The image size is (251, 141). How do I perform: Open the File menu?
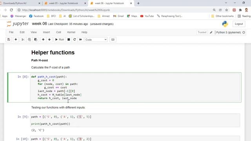point(11,32)
